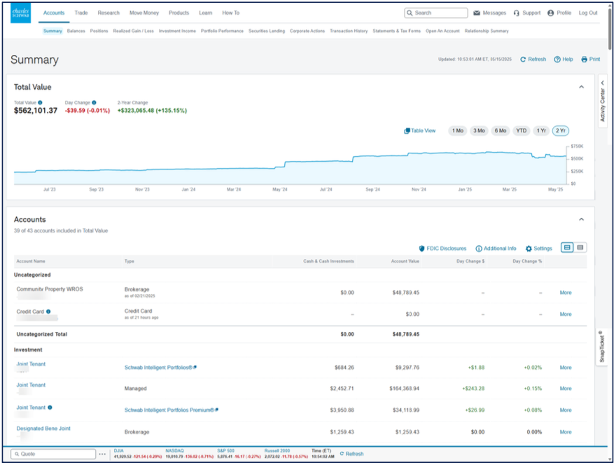Click the top Search input field
Image resolution: width=616 pixels, height=465 pixels.
[x=436, y=13]
